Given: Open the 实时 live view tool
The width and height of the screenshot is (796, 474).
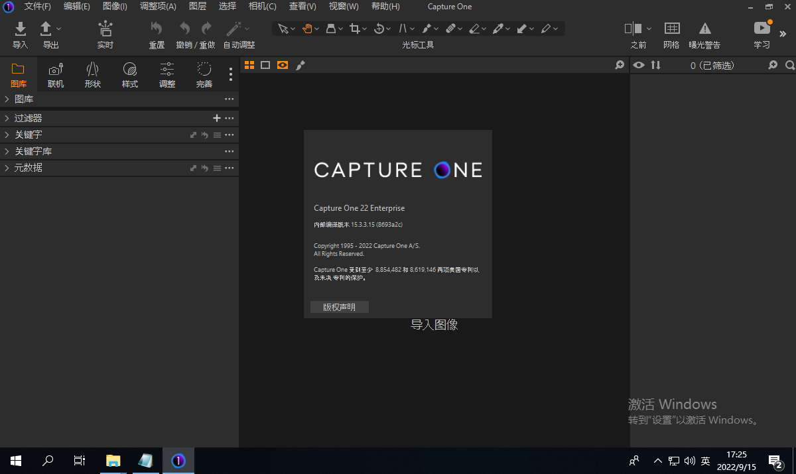Looking at the screenshot, I should click(105, 29).
